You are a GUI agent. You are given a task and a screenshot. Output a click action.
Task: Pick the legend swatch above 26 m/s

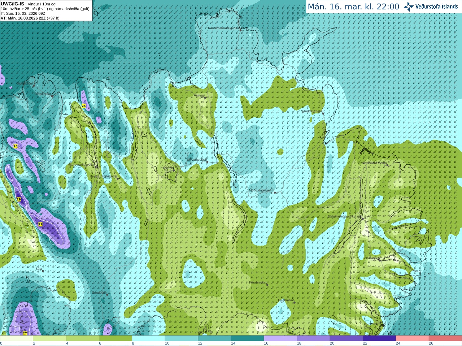pyautogui.click(x=445, y=338)
